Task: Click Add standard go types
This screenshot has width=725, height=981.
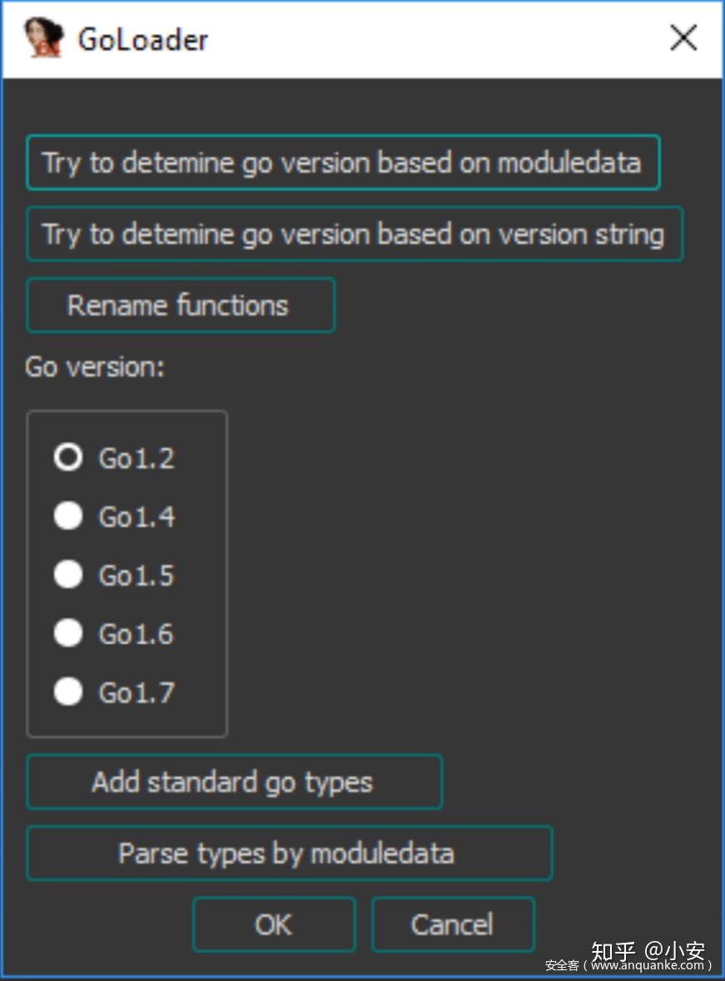Action: click(234, 782)
